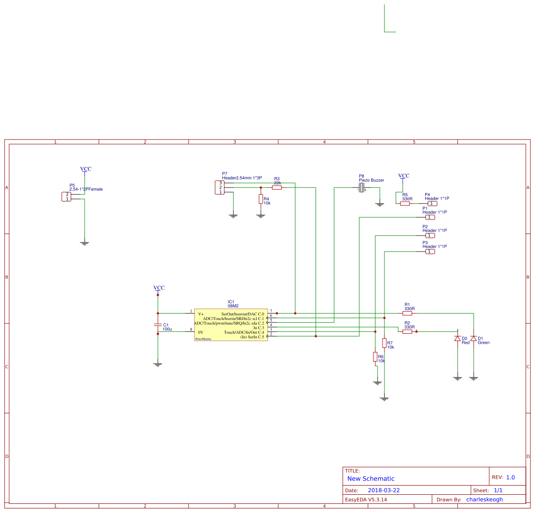The width and height of the screenshot is (535, 513).
Task: Click the 'Red' label of D2
Action: (x=466, y=342)
